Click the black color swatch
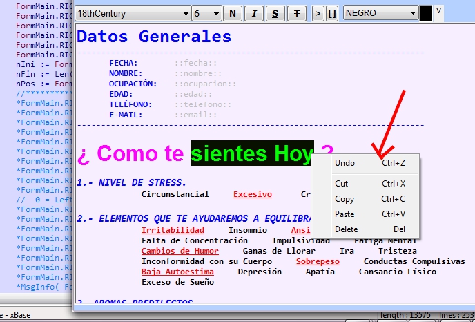The width and height of the screenshot is (475, 322). point(425,13)
